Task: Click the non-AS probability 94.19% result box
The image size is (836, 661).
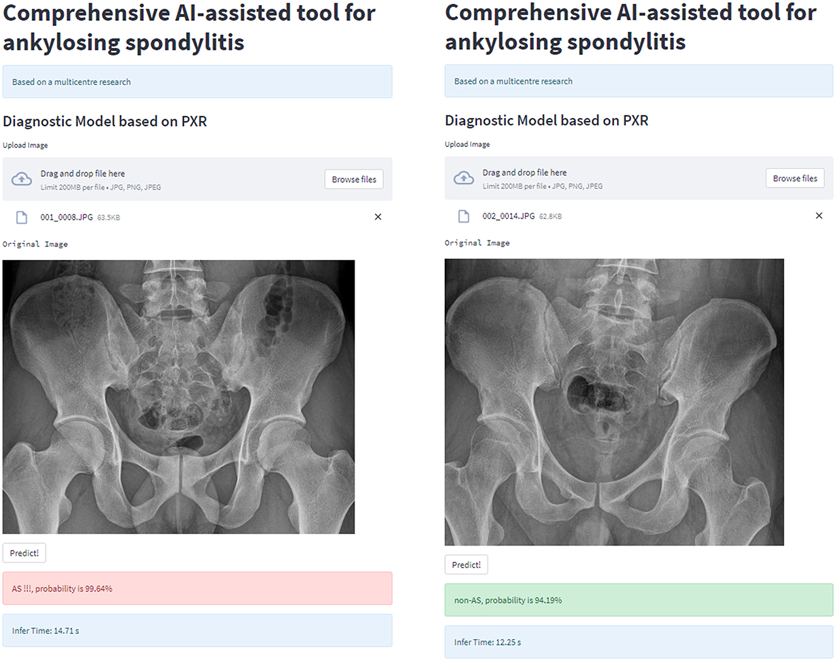Action: pos(639,600)
